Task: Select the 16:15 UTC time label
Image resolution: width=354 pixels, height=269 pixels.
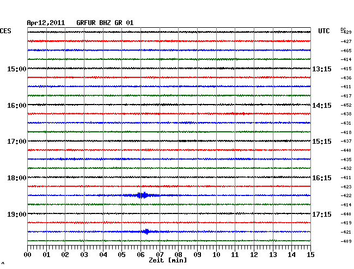Action: coord(322,178)
